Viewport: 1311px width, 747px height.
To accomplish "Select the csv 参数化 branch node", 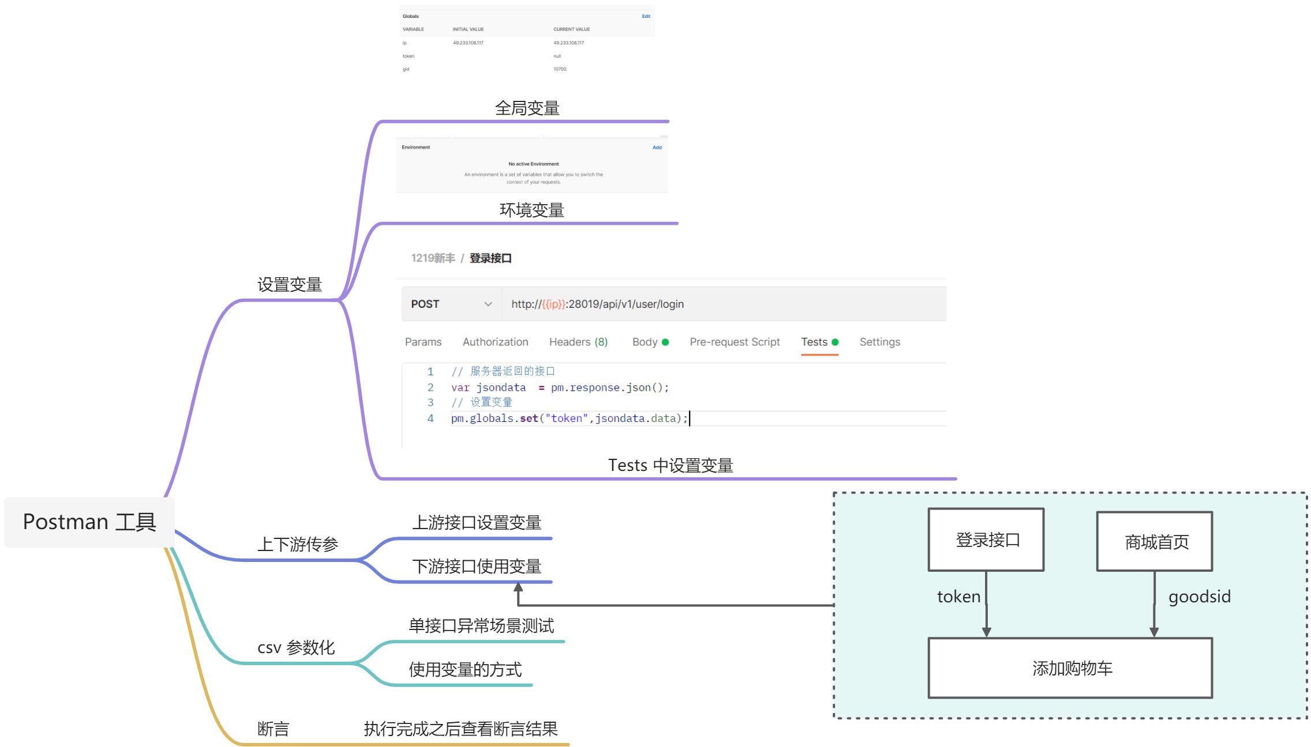I will point(296,648).
